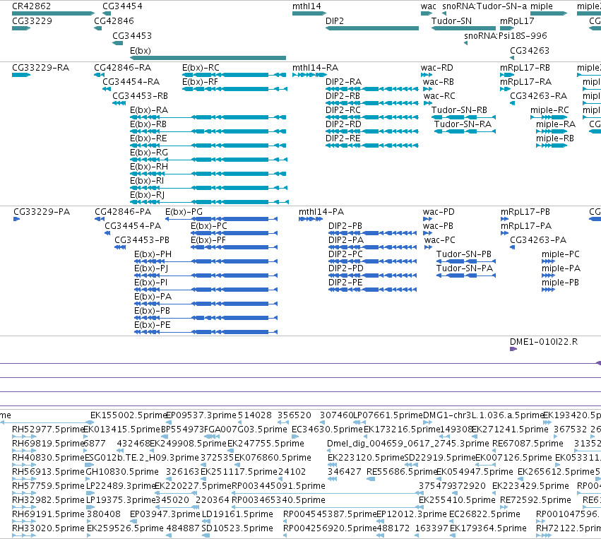The image size is (601, 539).
Task: Select EST RE67087.5prime
Action: point(528,444)
